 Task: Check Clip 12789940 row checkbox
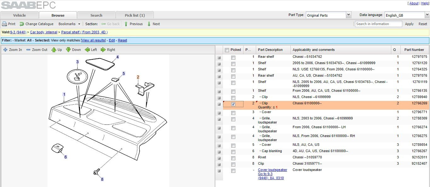click(233, 98)
